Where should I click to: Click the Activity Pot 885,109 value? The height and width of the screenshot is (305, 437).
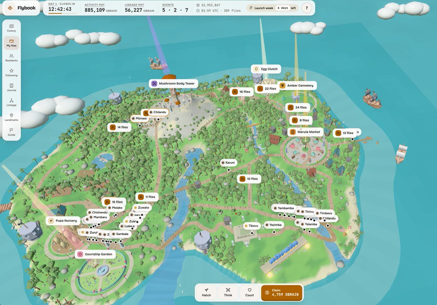[x=95, y=10]
